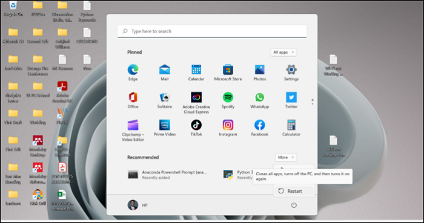Select the Python Keywords text file
This screenshot has height=223, width=424.
(87, 11)
